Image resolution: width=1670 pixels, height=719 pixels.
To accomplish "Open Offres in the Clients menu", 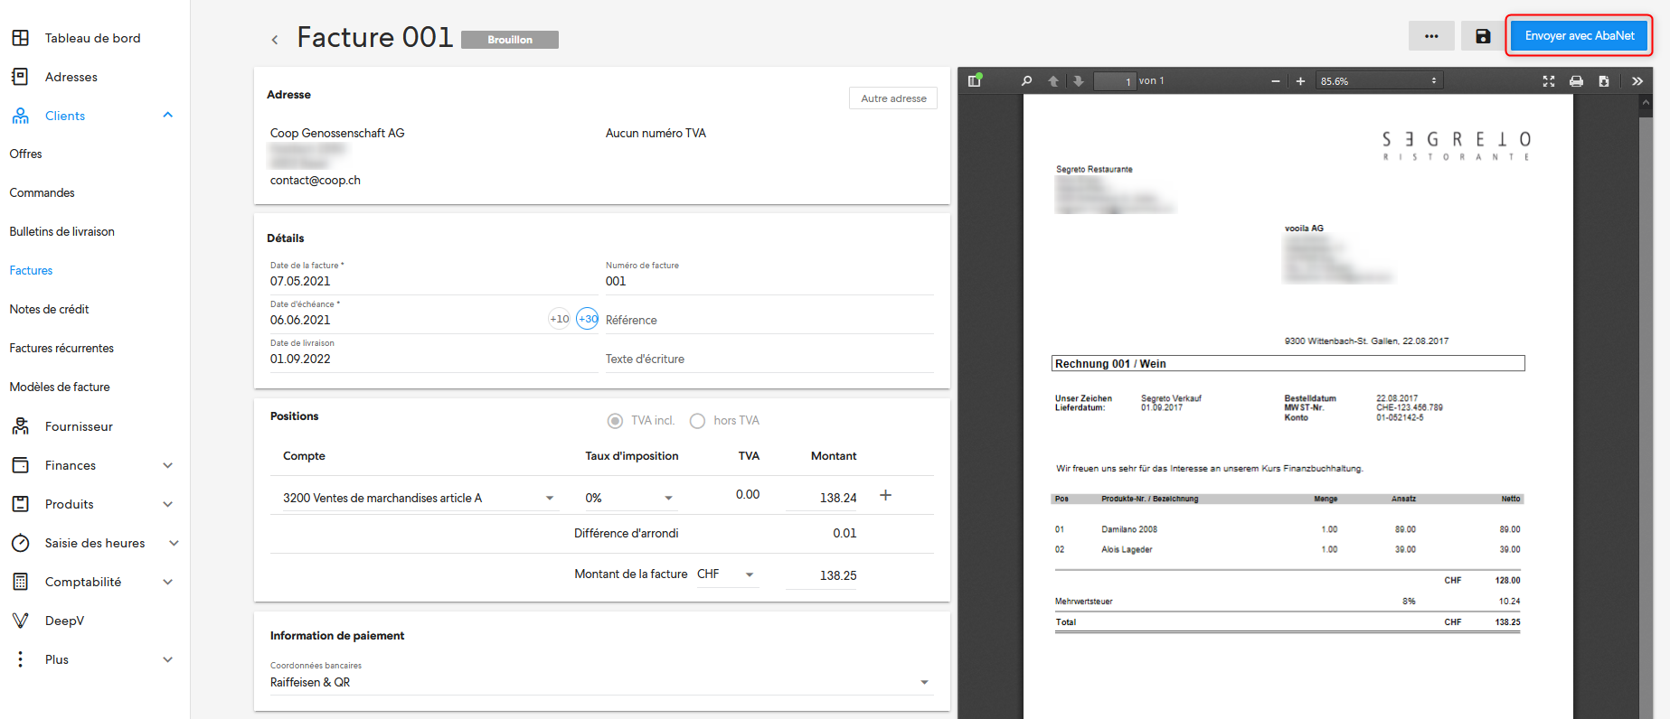I will click(26, 154).
